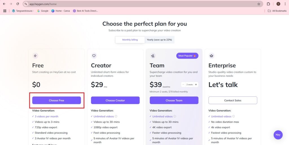The image size is (289, 145).
Task: Click the crown icon above Enterprise
Action: (x=211, y=56)
